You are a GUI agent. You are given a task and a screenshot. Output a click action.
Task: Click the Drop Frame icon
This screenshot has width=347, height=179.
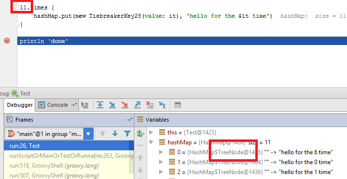click(x=150, y=105)
